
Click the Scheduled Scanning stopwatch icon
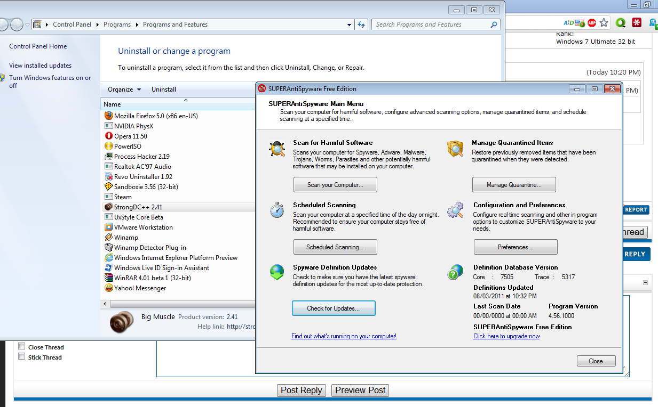(x=277, y=210)
